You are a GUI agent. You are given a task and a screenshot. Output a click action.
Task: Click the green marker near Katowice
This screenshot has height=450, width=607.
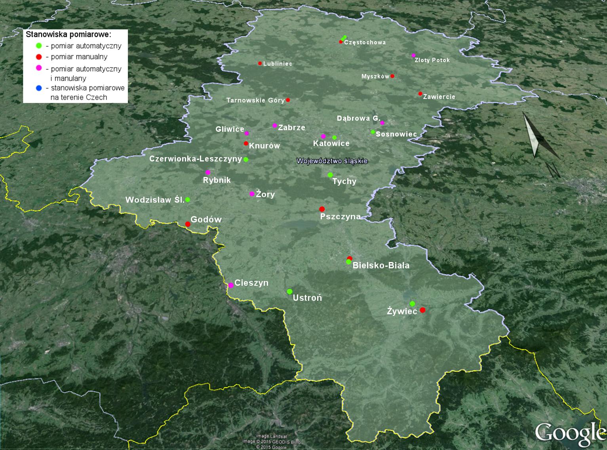point(334,137)
